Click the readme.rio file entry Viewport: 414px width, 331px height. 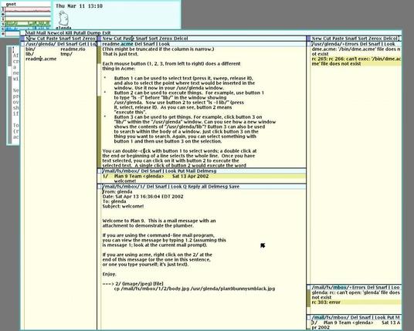coord(73,49)
